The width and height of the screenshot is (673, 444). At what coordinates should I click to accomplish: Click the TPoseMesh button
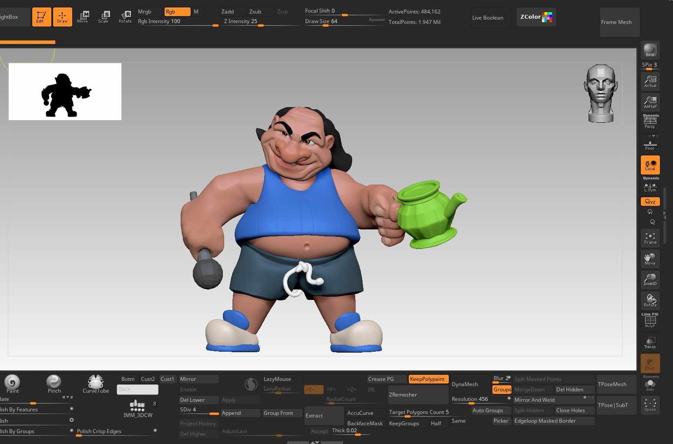[616, 384]
